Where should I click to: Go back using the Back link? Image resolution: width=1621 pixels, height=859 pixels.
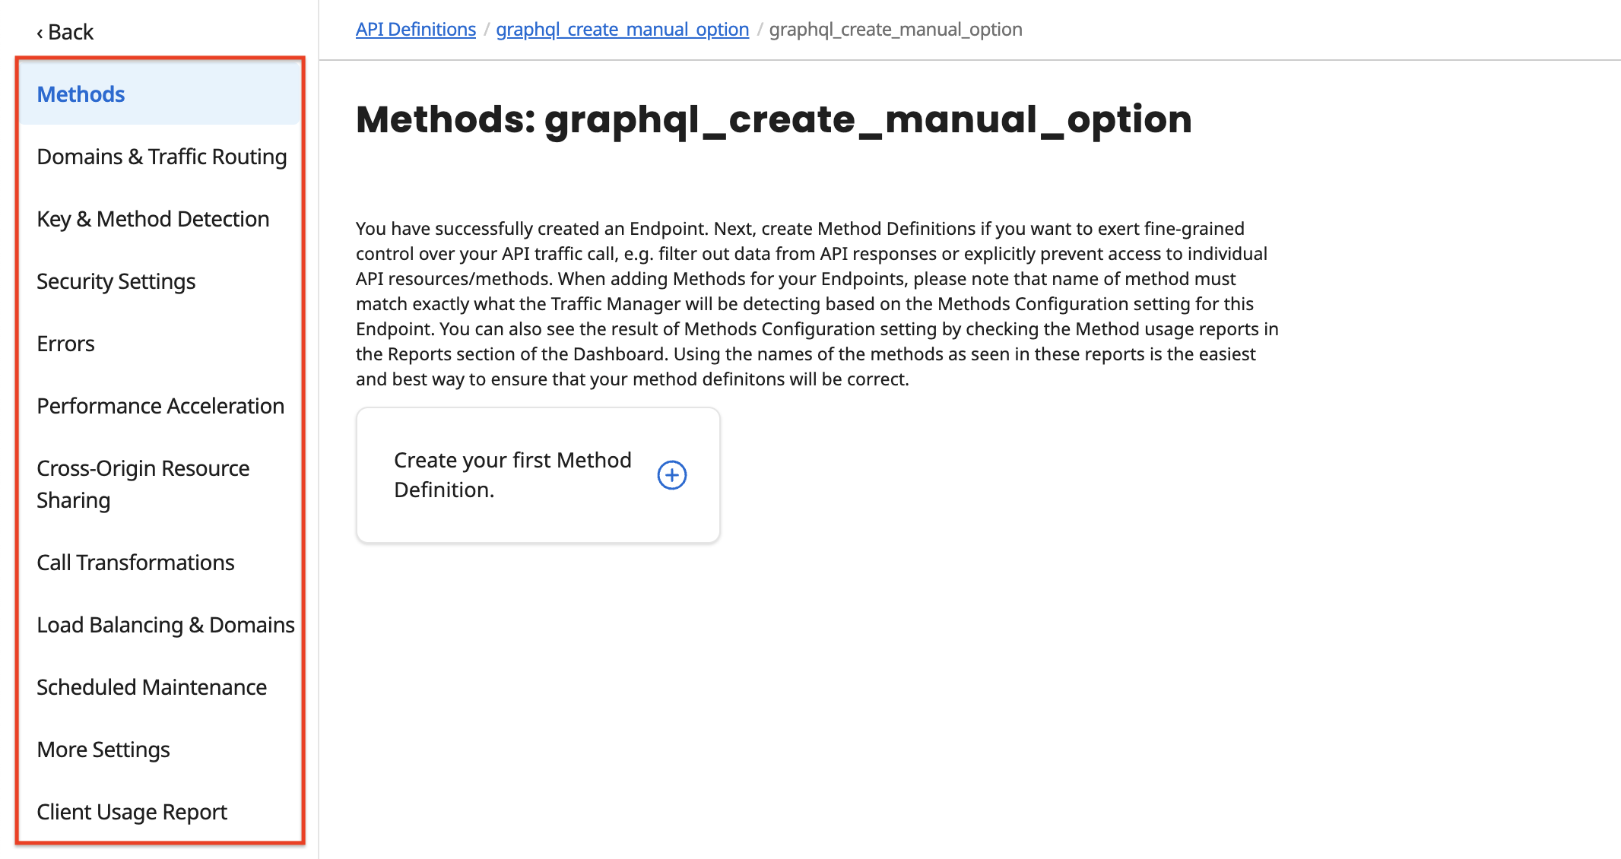65,32
